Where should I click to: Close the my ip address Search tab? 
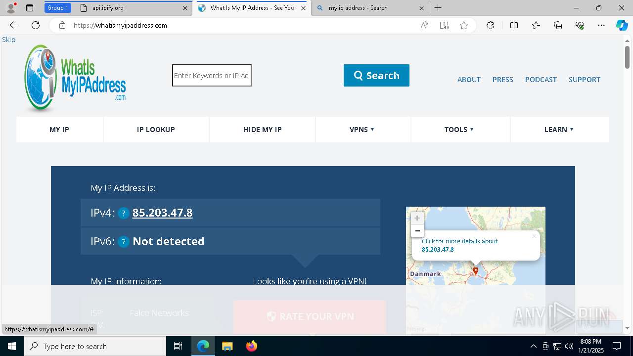click(421, 8)
